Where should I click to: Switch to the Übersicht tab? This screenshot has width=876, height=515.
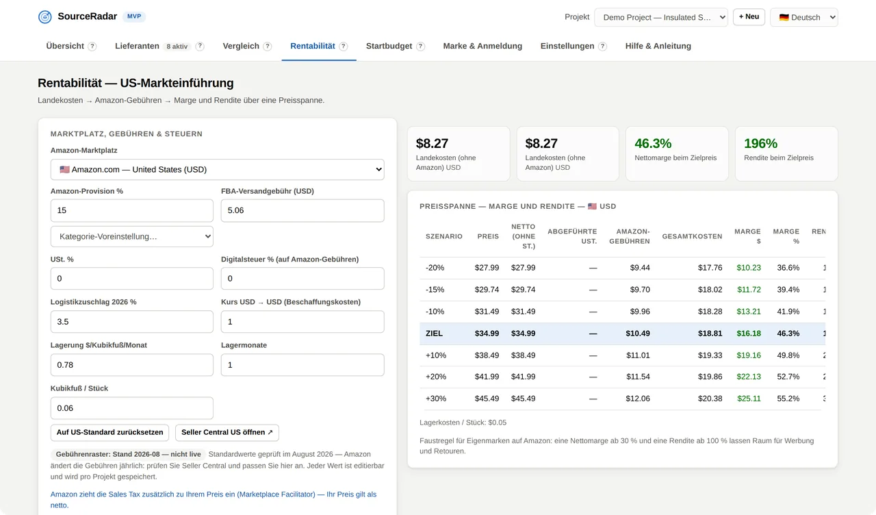tap(65, 46)
